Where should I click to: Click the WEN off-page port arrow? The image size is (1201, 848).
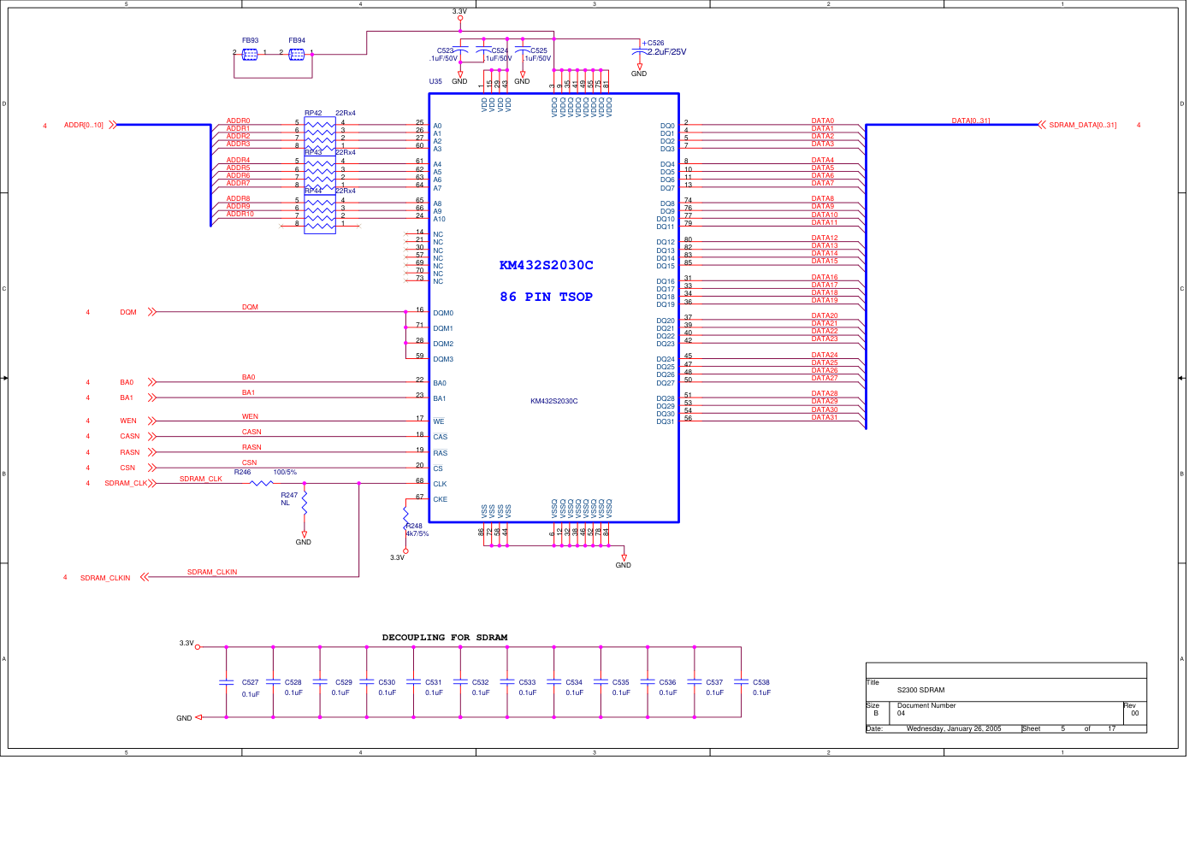coord(152,421)
